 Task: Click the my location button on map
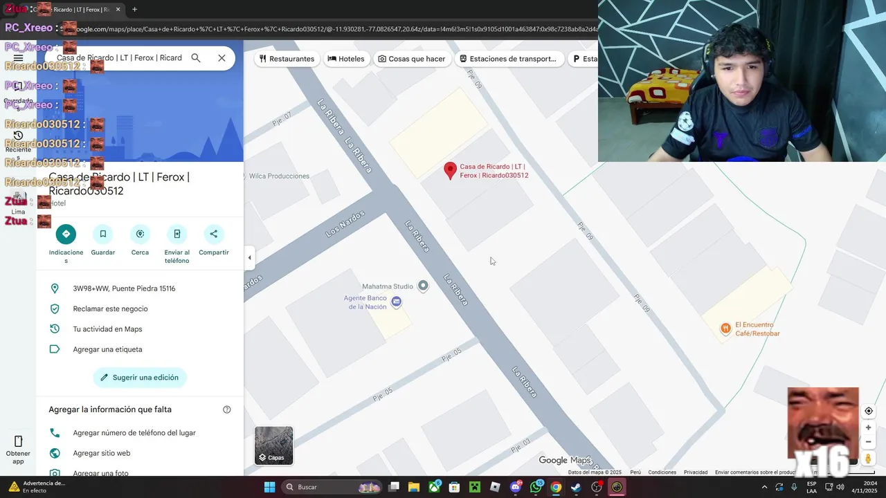tap(869, 411)
